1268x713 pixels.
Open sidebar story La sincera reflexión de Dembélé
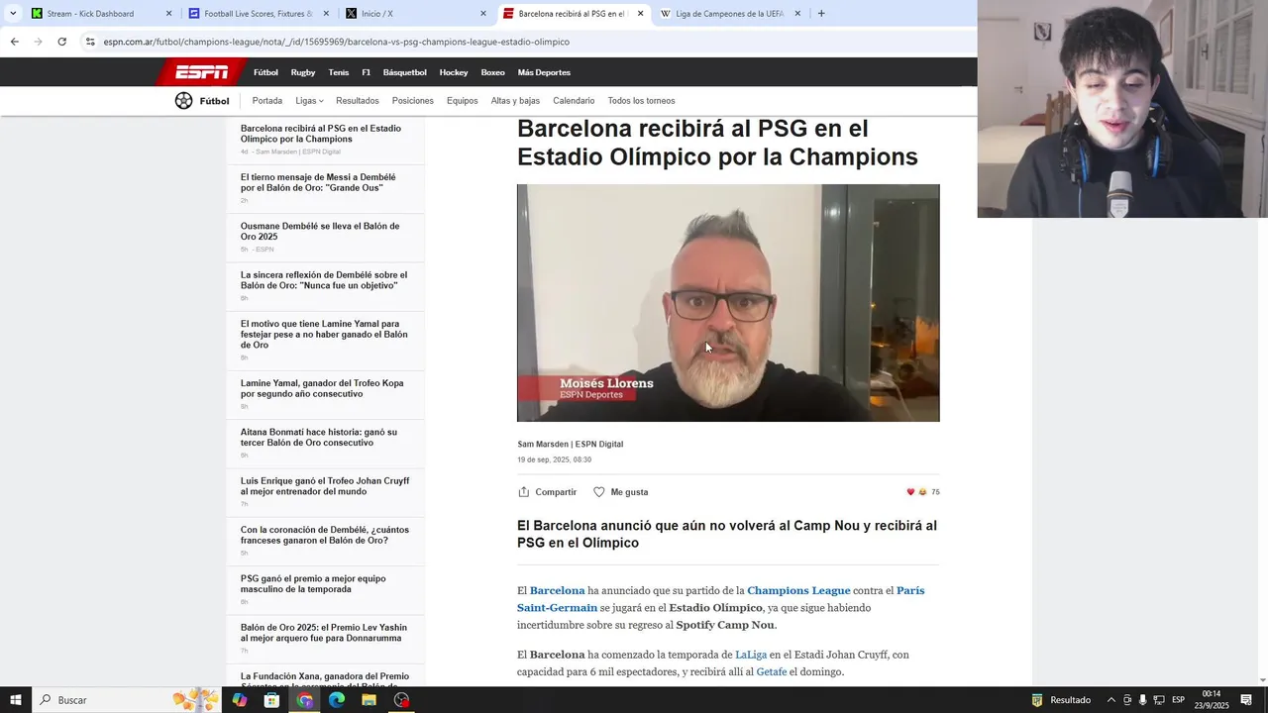pos(324,280)
